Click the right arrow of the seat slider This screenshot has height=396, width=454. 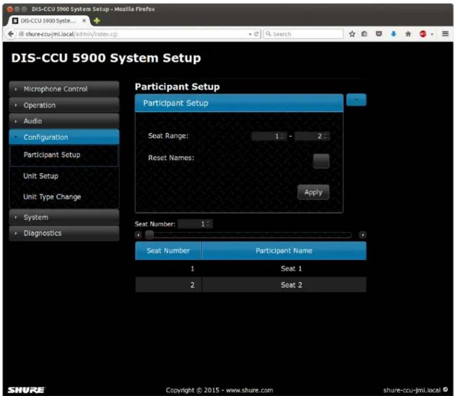[363, 235]
